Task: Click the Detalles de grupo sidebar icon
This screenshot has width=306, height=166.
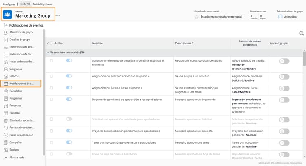Action: point(6,40)
